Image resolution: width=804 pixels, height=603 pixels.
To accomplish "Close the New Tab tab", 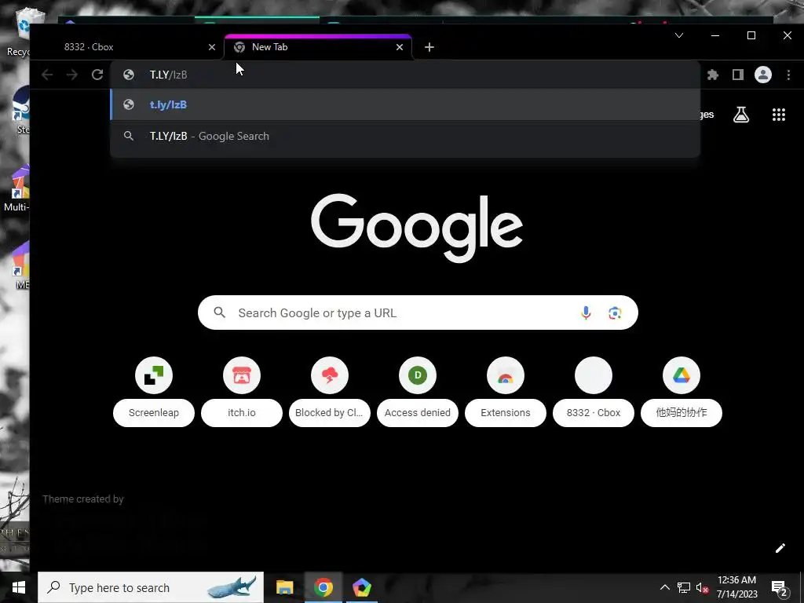I will (x=400, y=47).
